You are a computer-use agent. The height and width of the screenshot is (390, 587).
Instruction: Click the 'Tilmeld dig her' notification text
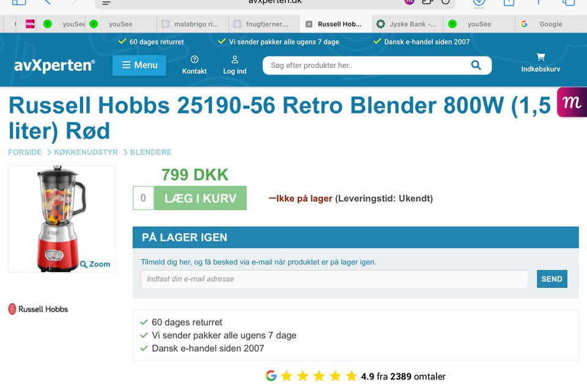coord(259,262)
